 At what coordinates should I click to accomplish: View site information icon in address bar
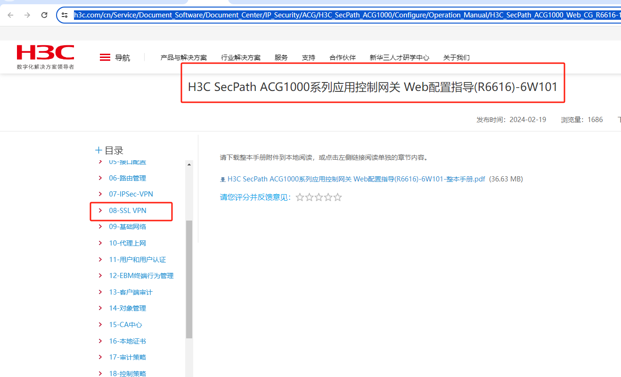tap(65, 15)
